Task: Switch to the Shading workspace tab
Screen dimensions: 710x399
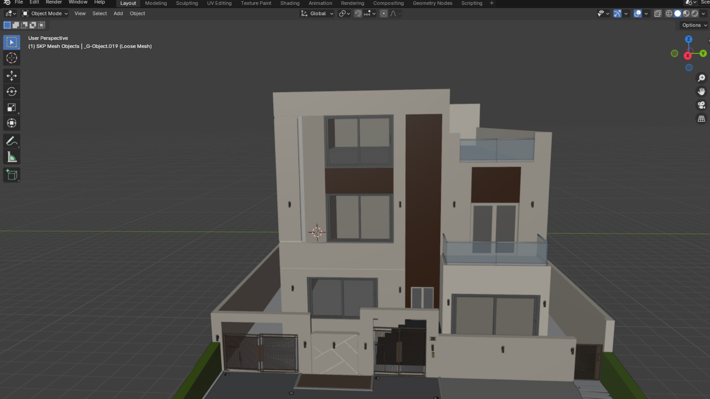Action: 290,3
